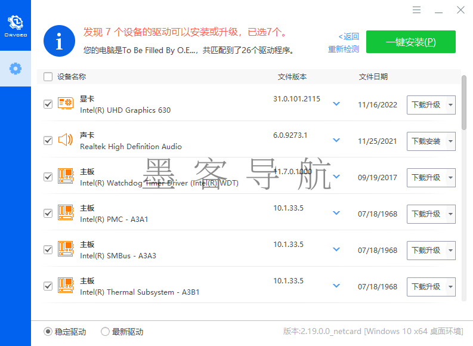This screenshot has width=473, height=346.
Task: Open dropdown arrow beside 下载安装 for Realtek Audio
Action: (450, 141)
